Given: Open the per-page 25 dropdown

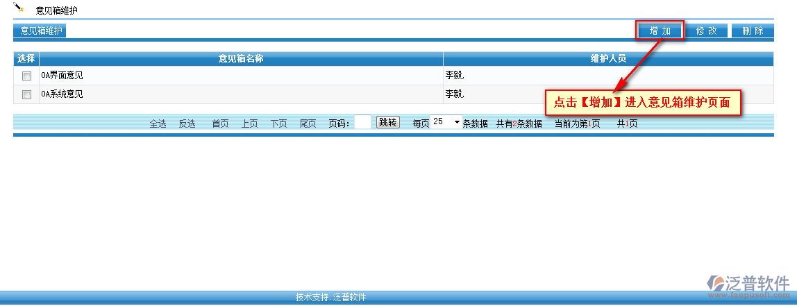Looking at the screenshot, I should click(x=446, y=122).
